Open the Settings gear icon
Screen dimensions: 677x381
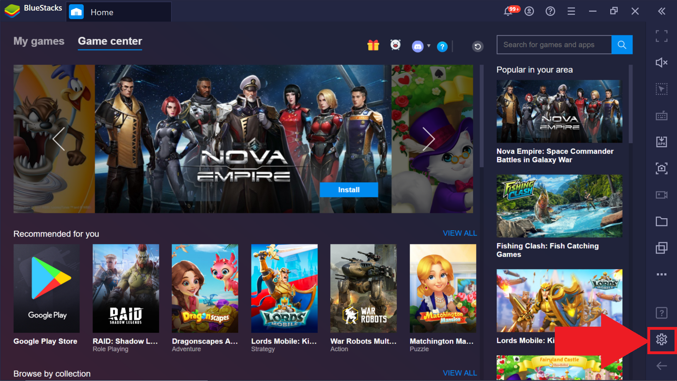[x=661, y=339]
